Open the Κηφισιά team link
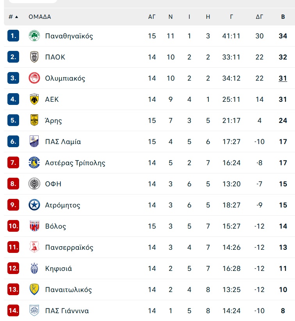 click(59, 269)
